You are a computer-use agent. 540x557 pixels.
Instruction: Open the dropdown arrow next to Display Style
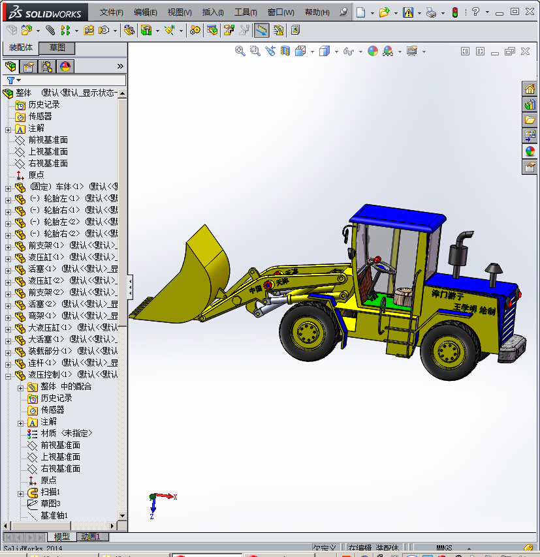click(x=336, y=52)
